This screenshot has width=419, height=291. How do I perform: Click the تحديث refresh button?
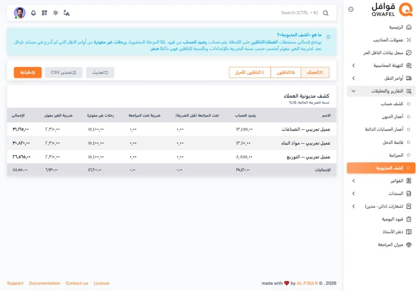(x=100, y=72)
